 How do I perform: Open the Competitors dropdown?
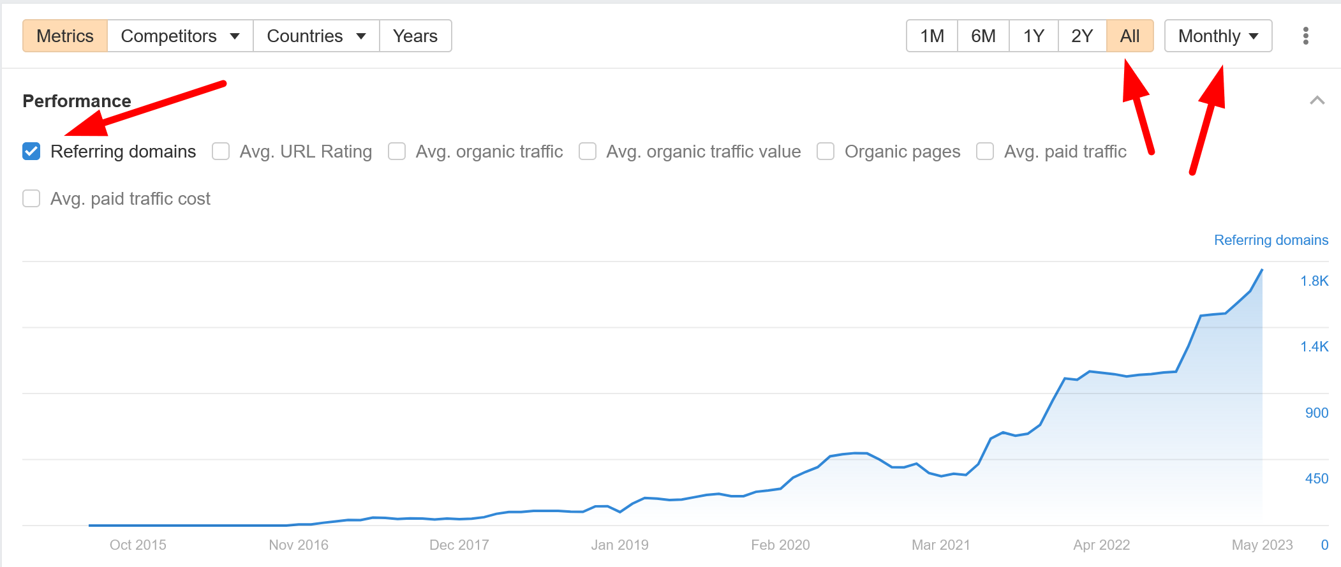tap(181, 36)
